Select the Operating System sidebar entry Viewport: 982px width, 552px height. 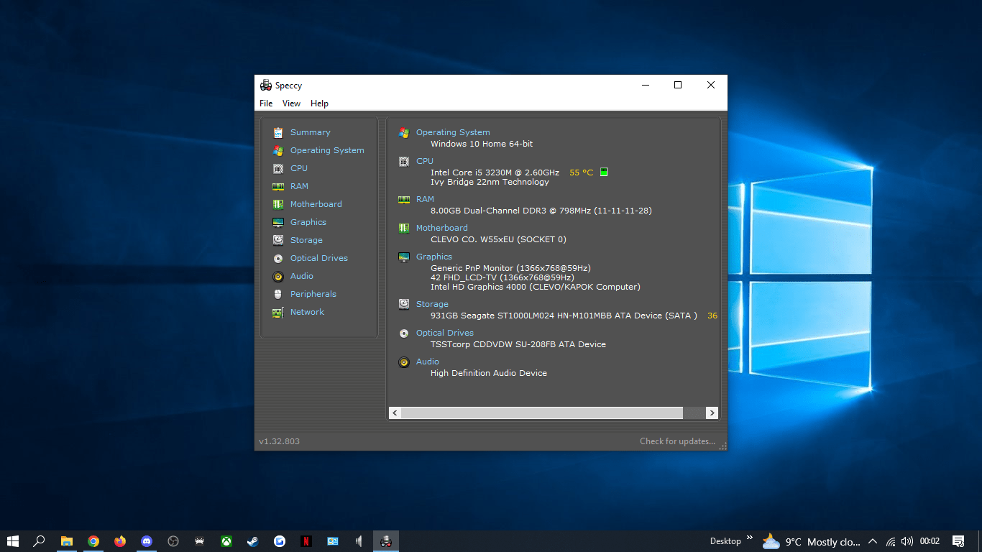point(327,150)
